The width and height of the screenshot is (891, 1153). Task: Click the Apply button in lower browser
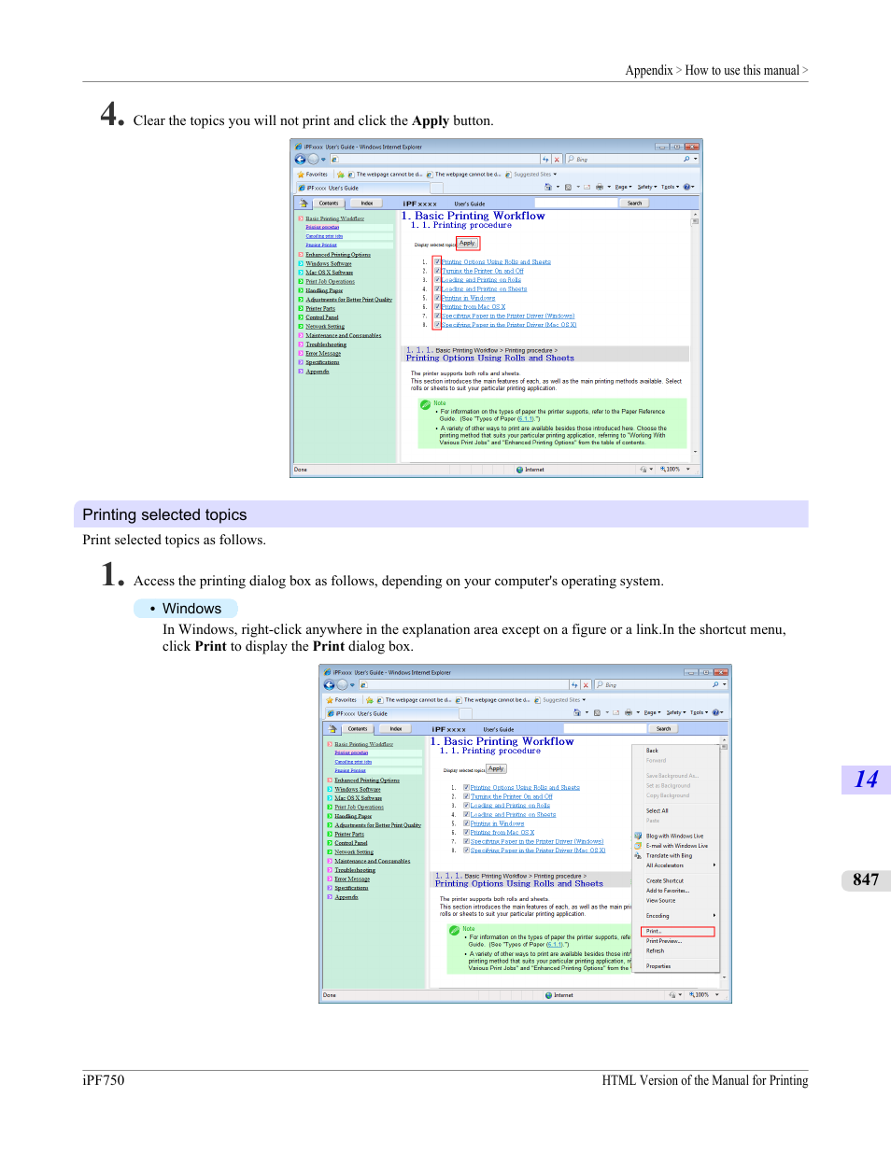496,769
